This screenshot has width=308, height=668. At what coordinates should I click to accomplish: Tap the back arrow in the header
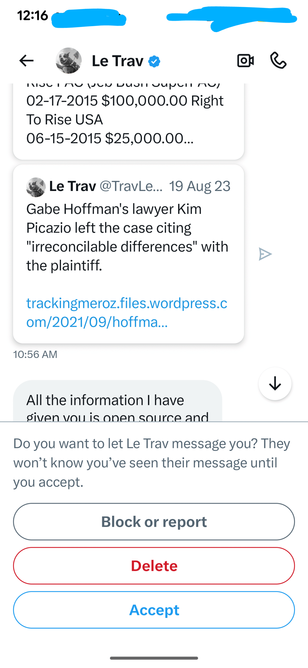(26, 61)
